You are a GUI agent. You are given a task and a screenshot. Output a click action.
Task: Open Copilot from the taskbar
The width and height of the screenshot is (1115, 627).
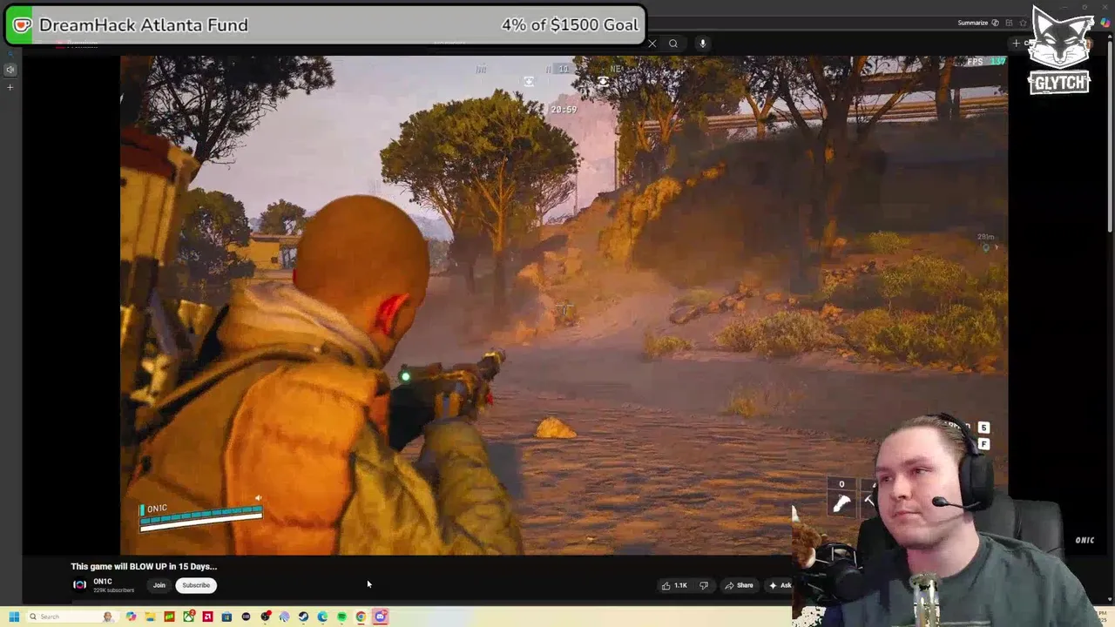131,617
